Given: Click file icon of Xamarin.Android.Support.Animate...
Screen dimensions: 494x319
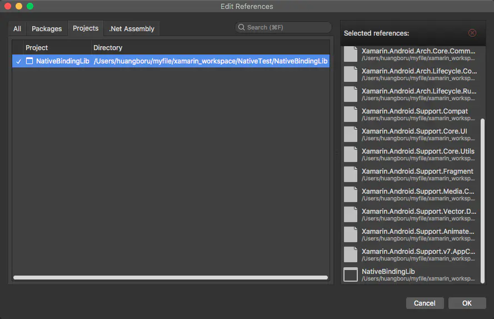Looking at the screenshot, I should 351,234.
